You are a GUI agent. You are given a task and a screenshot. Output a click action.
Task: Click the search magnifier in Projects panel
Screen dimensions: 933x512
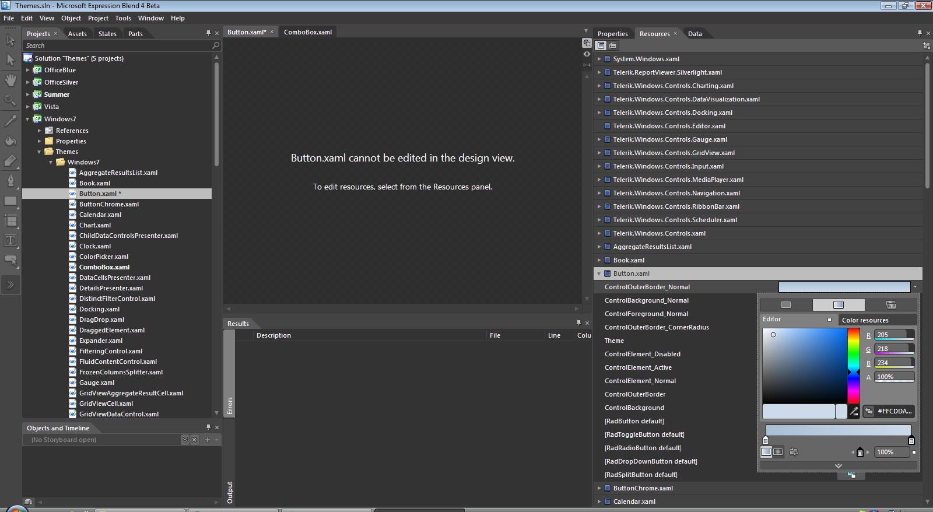pyautogui.click(x=216, y=45)
